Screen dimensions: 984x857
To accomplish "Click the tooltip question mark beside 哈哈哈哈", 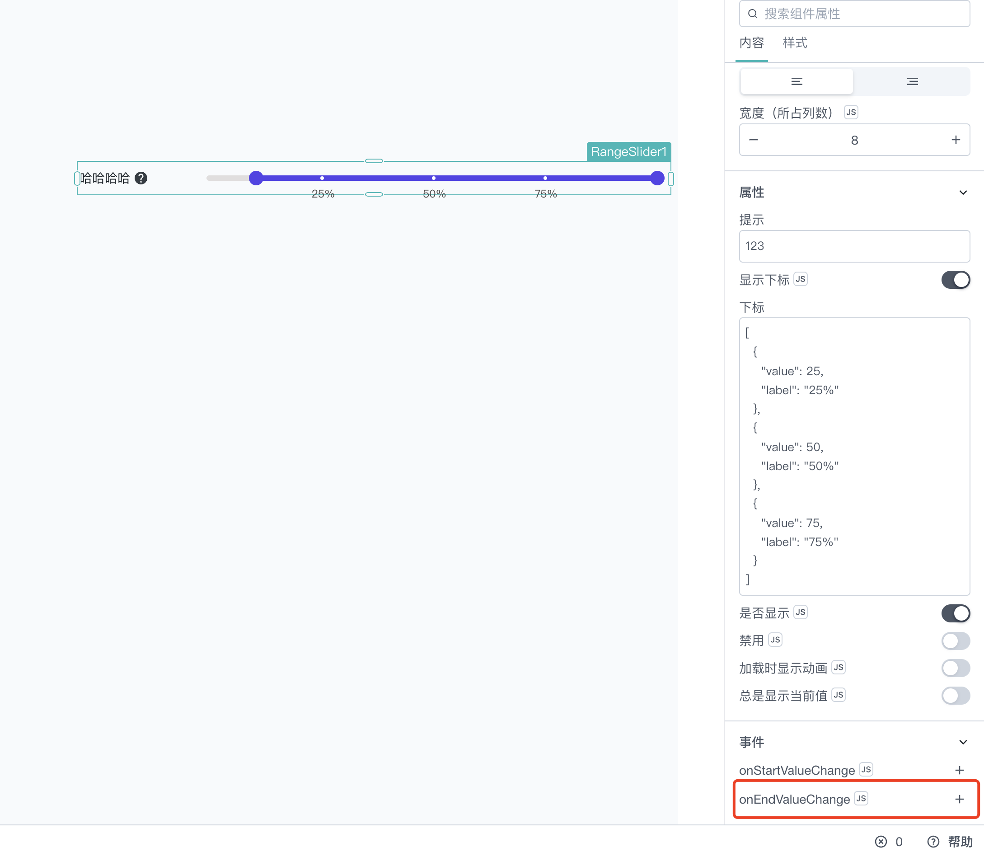I will coord(141,179).
